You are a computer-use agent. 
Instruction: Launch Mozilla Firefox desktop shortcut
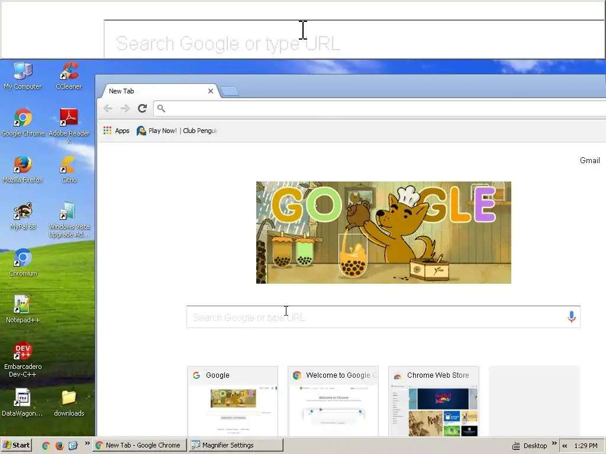[x=22, y=169]
